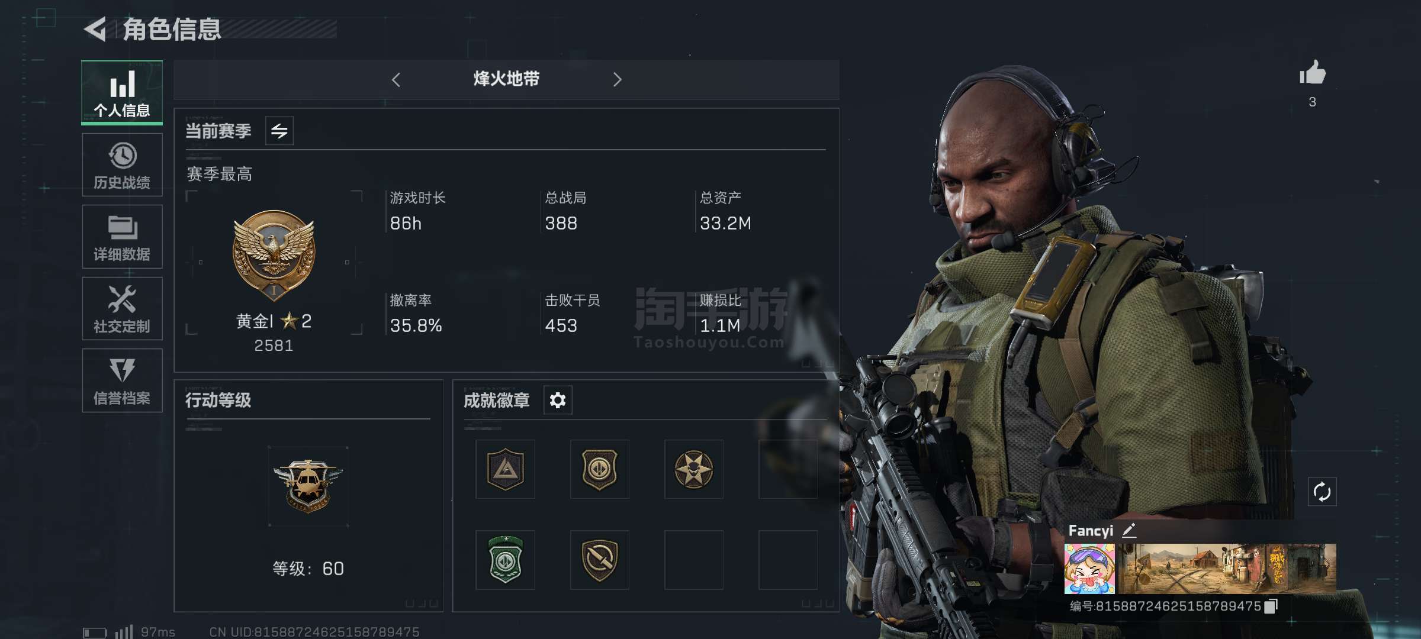This screenshot has width=1421, height=639.
Task: Rotate the character model with refresh icon
Action: [x=1322, y=492]
